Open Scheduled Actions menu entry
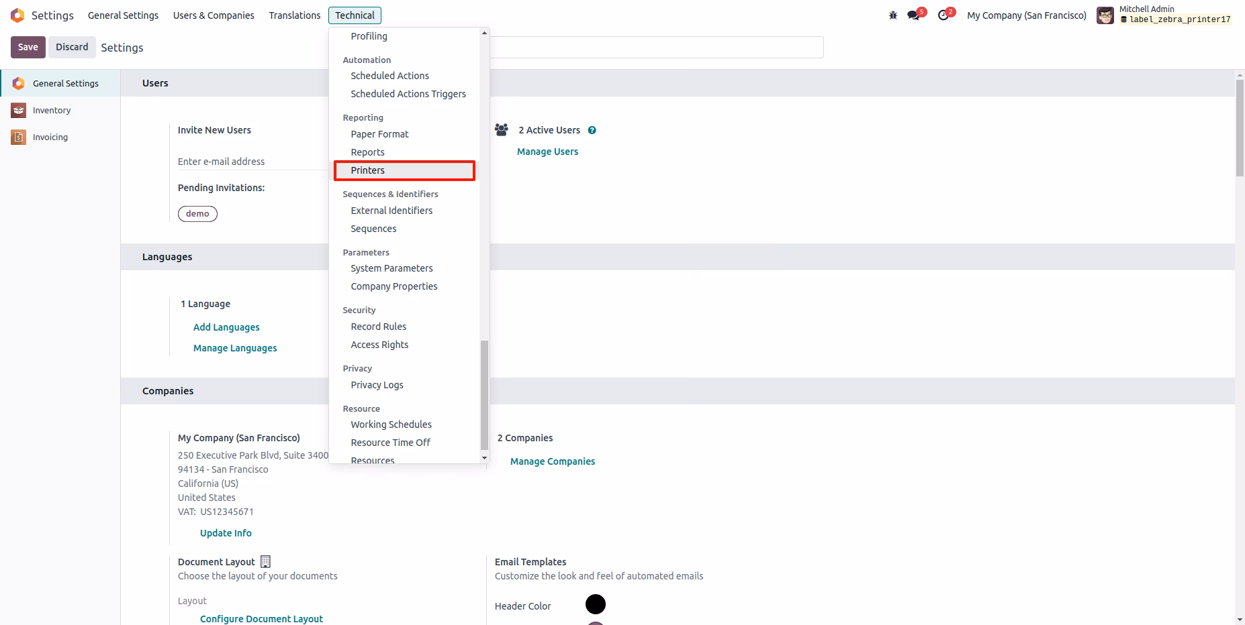 (389, 76)
